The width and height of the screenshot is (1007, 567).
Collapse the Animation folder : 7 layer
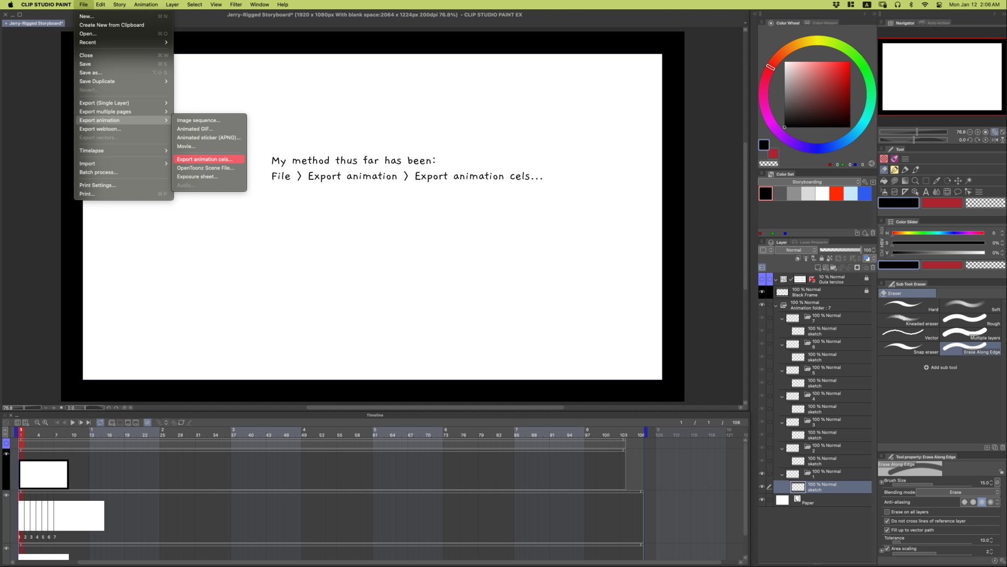pos(776,306)
